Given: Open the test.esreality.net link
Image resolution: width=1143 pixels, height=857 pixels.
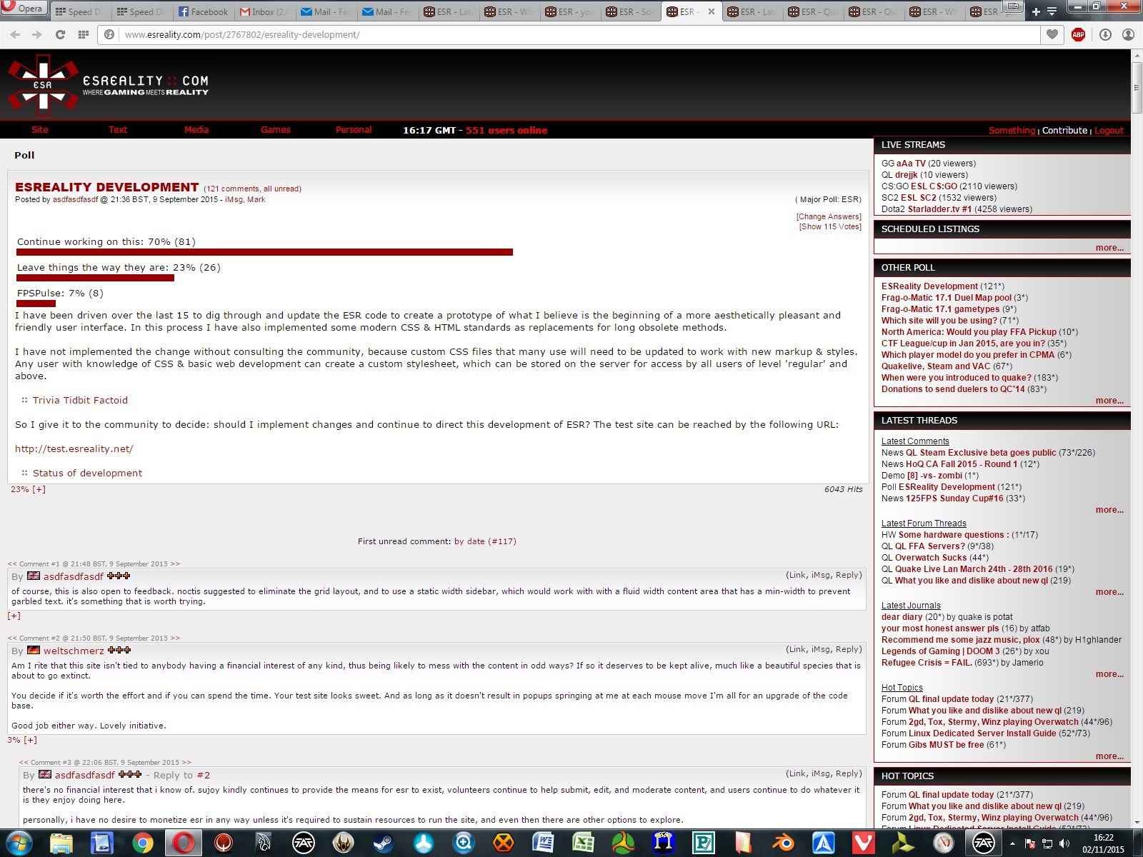Looking at the screenshot, I should (x=74, y=448).
